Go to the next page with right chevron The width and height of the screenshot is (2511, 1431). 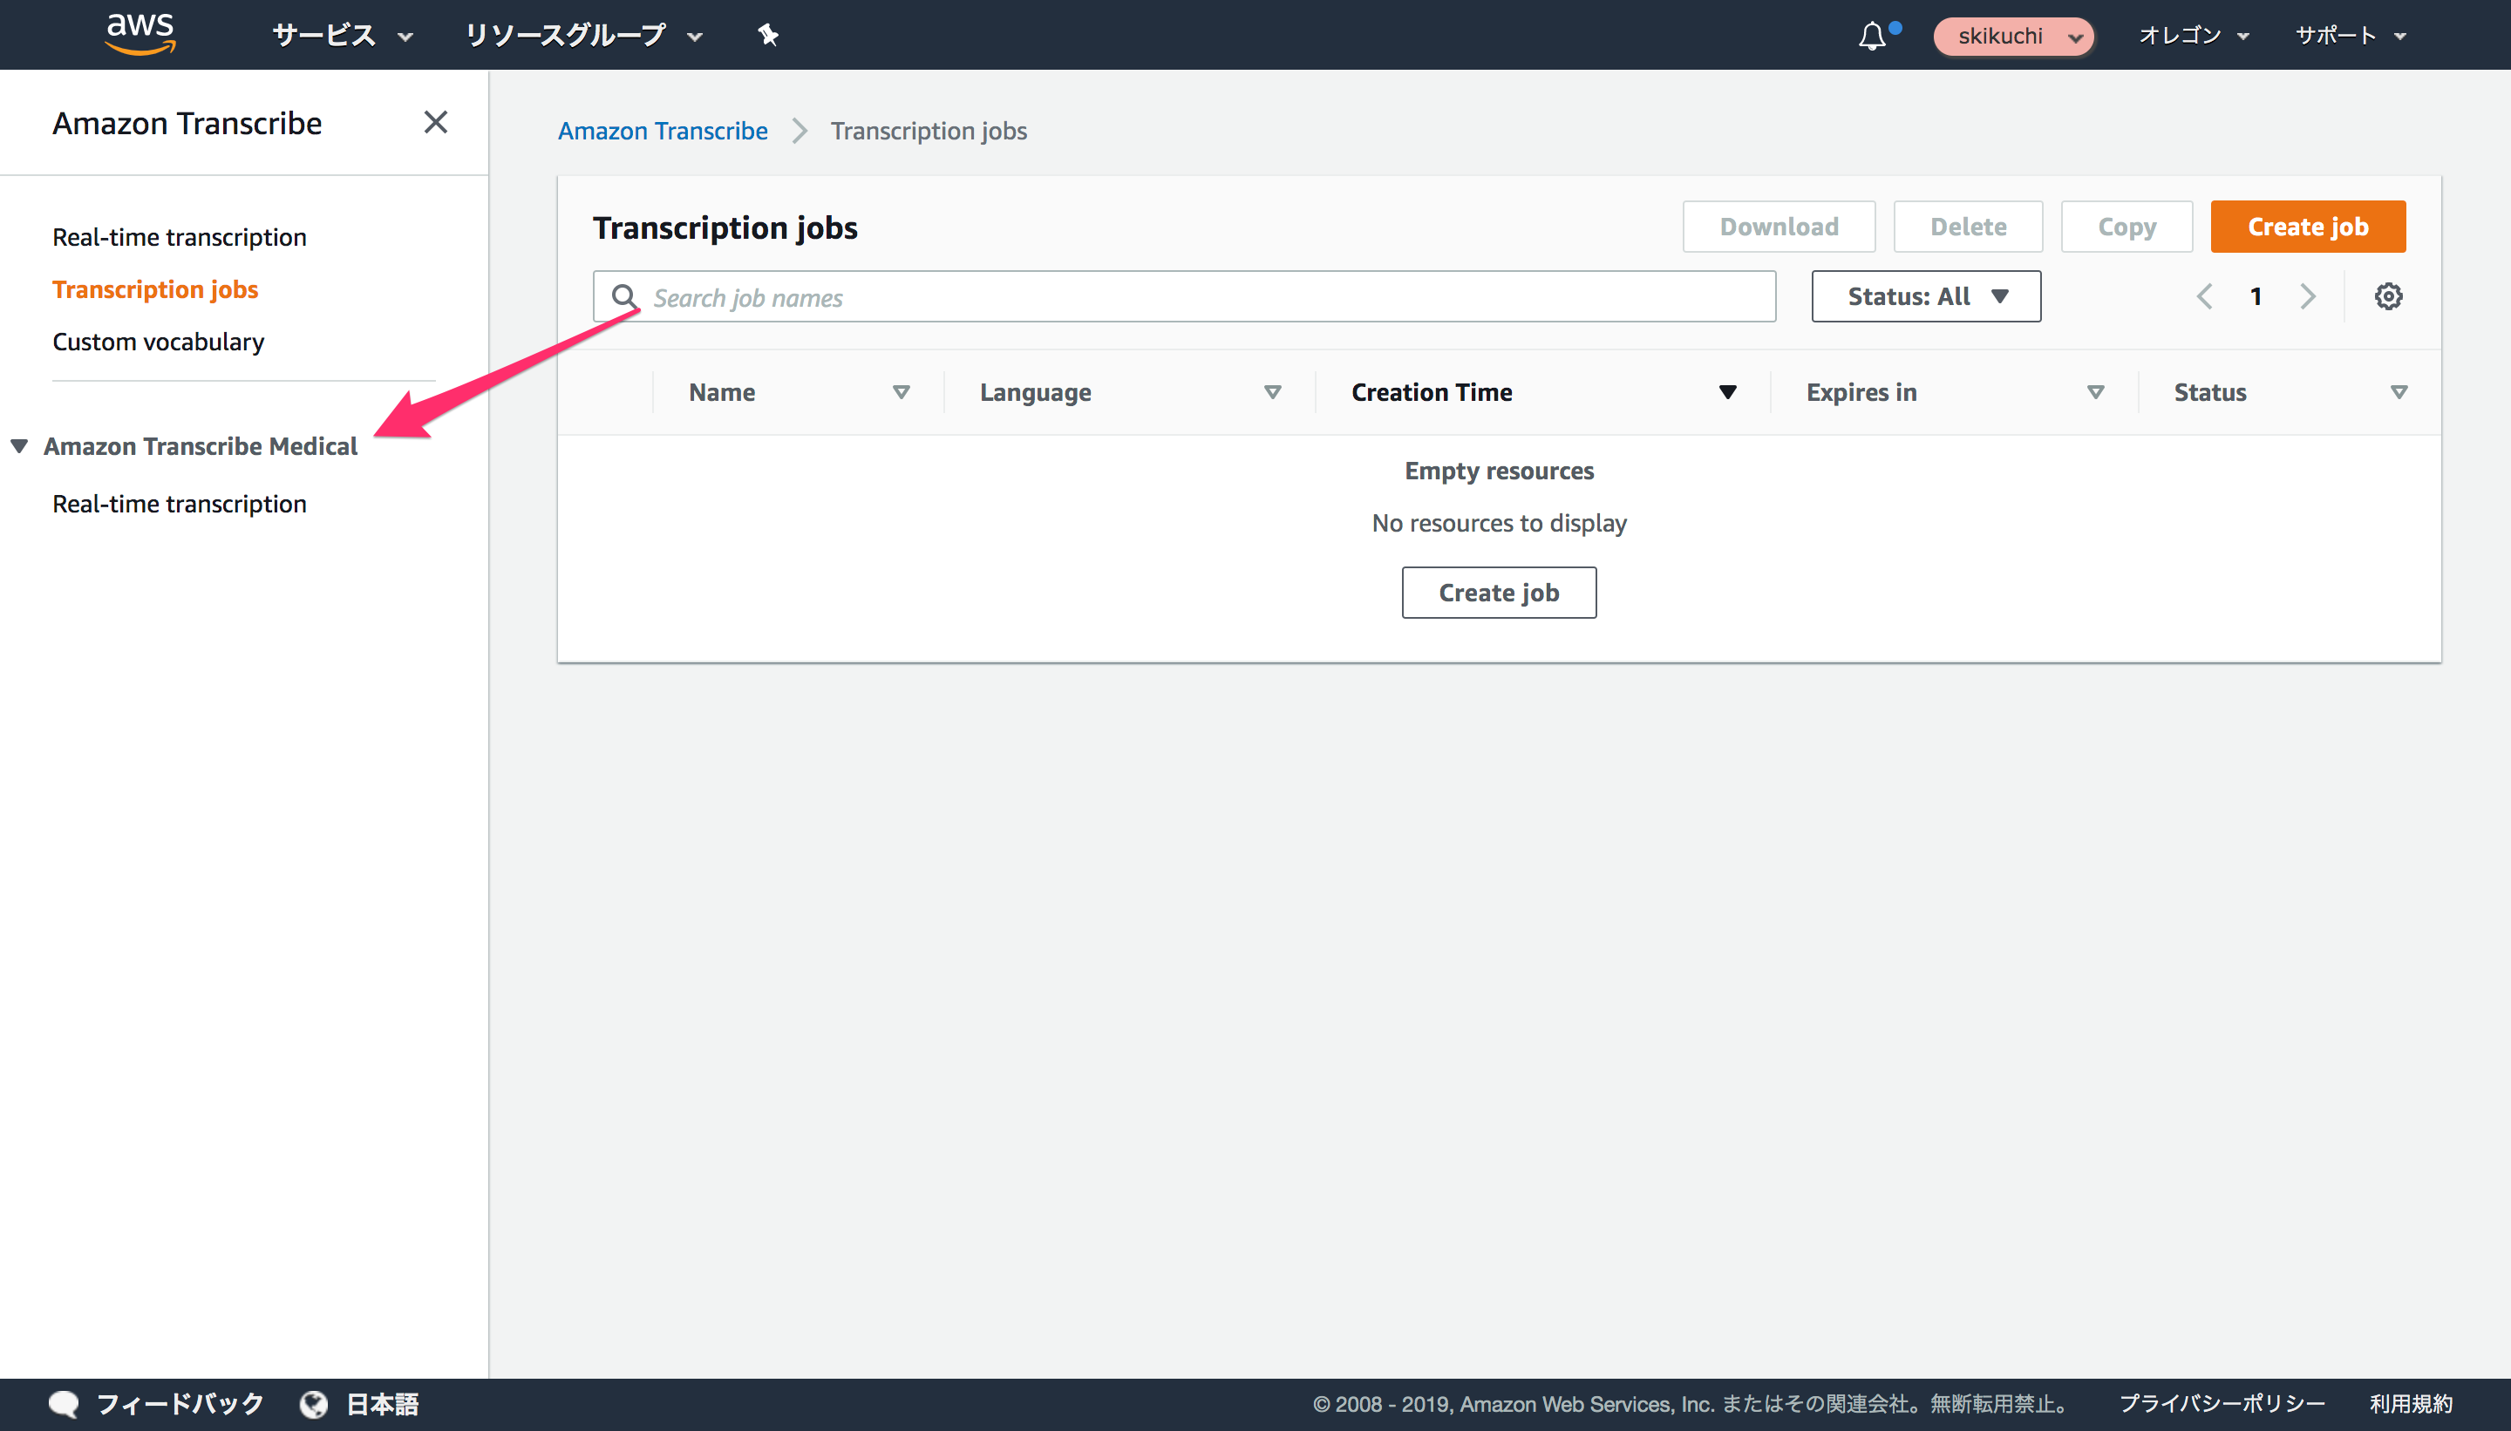[x=2308, y=295]
